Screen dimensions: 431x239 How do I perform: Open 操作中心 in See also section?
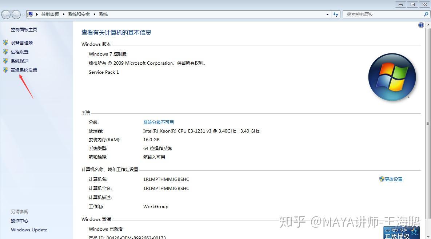(x=20, y=220)
